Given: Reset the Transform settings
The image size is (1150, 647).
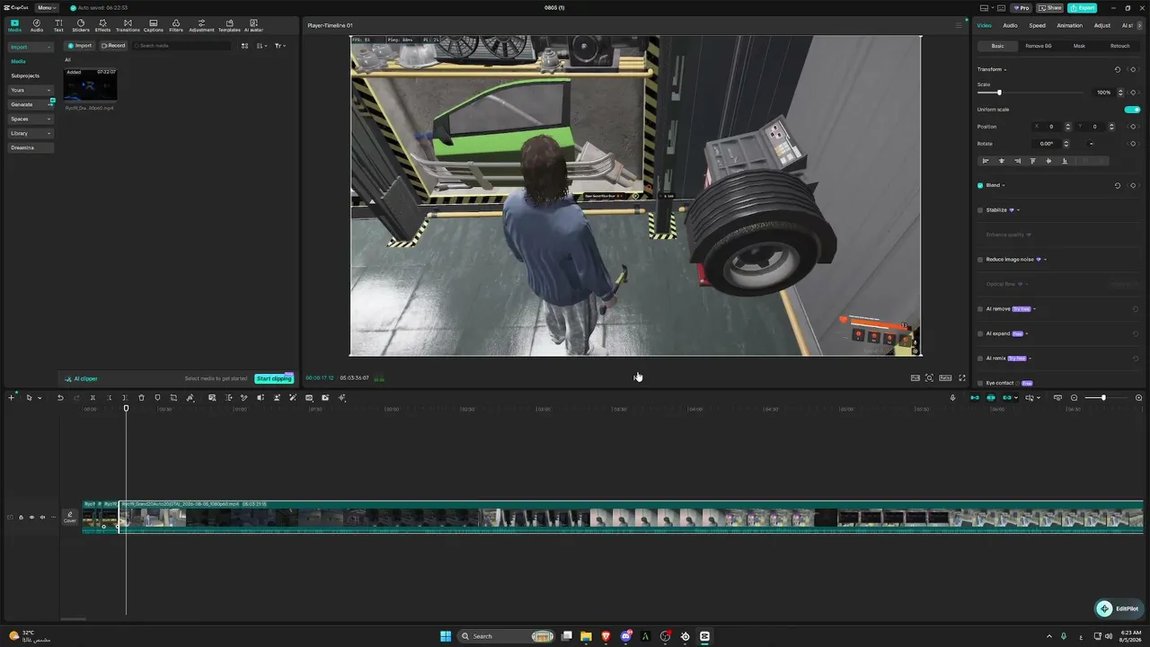Looking at the screenshot, I should 1118,69.
